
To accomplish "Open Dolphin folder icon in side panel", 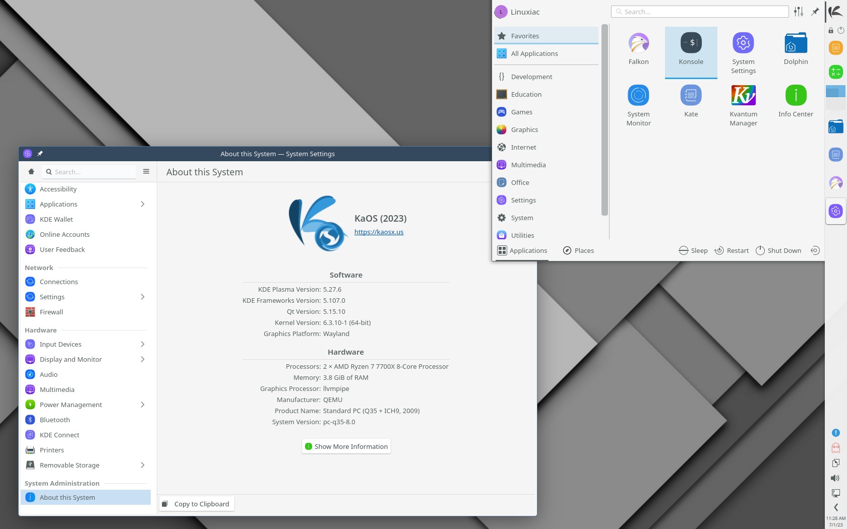I will coord(836,126).
